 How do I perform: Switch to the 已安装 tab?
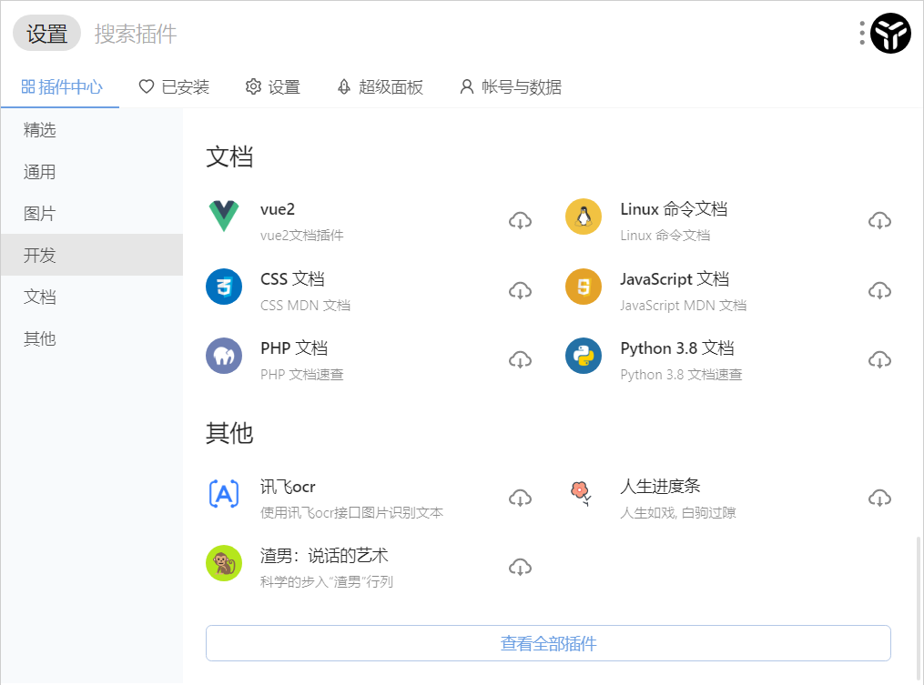pos(174,87)
